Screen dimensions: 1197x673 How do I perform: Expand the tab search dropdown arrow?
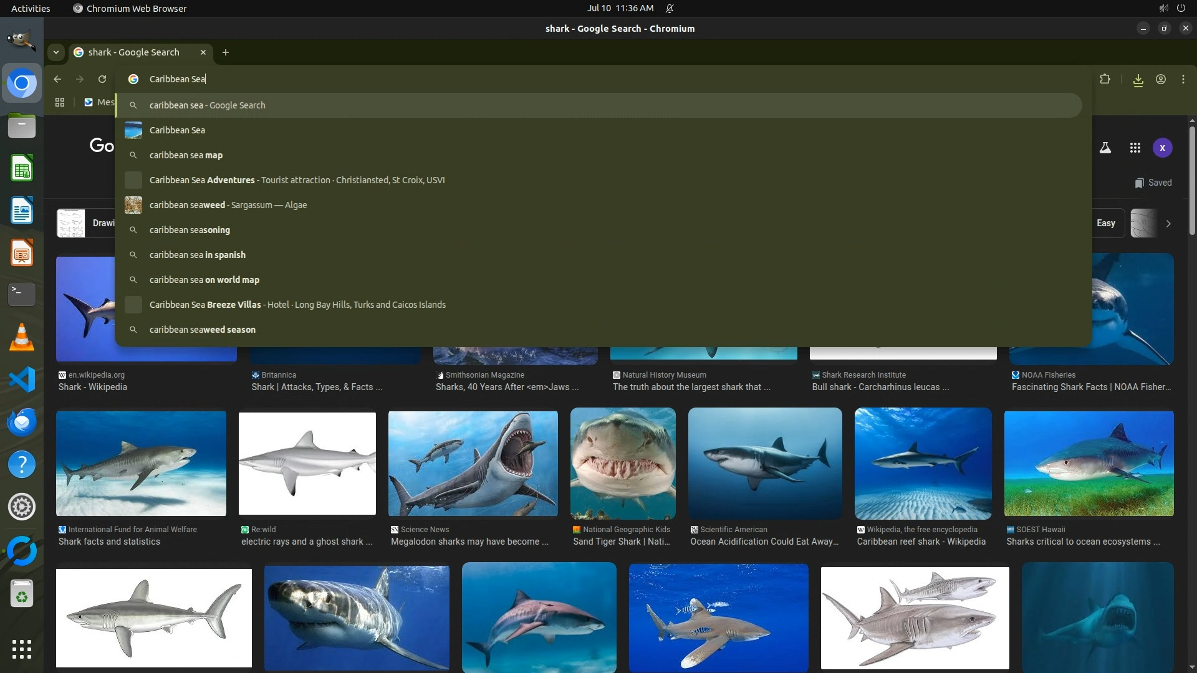[x=56, y=52]
